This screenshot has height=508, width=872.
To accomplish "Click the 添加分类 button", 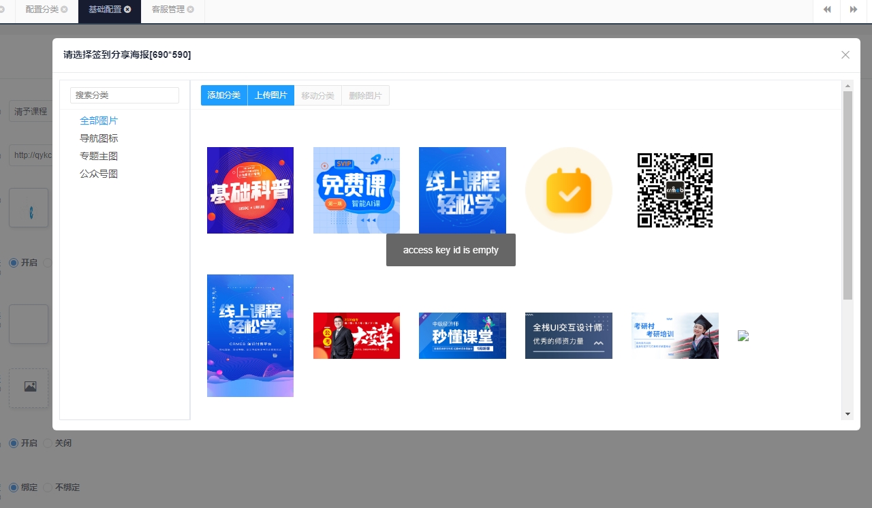I will (224, 95).
